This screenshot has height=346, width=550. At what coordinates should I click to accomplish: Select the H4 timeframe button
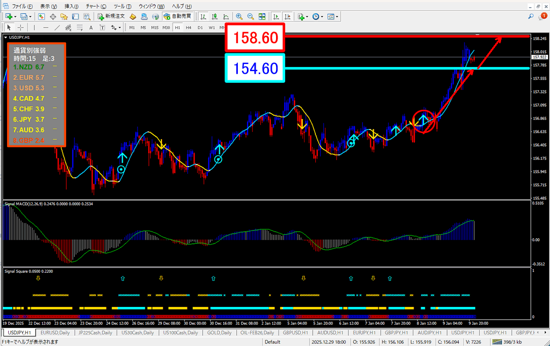(x=188, y=27)
